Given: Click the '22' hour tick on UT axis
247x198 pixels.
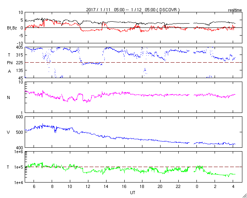Looking at the screenshot, I should point(178,186).
